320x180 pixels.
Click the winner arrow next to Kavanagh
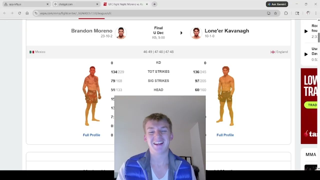click(181, 33)
